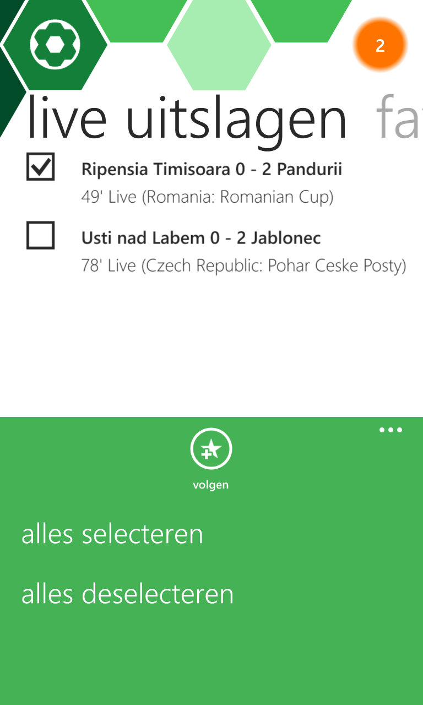Click the 49' Live Romanian Cup subtitle

coord(207,197)
